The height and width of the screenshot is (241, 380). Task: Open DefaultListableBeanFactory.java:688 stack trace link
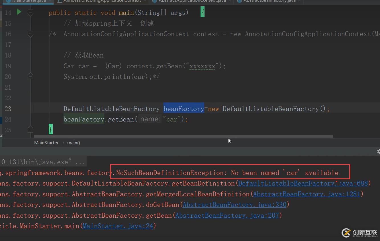pos(303,184)
